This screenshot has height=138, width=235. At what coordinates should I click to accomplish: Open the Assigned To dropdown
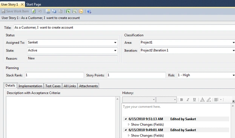tap(115, 43)
